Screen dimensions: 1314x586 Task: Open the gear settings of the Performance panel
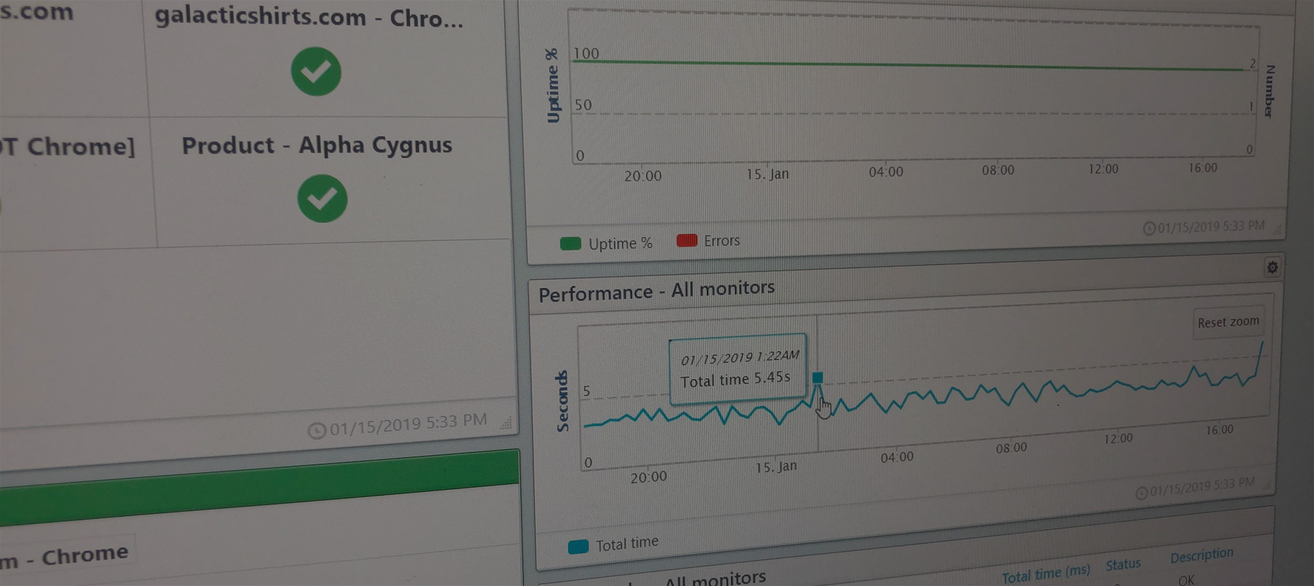coord(1273,267)
